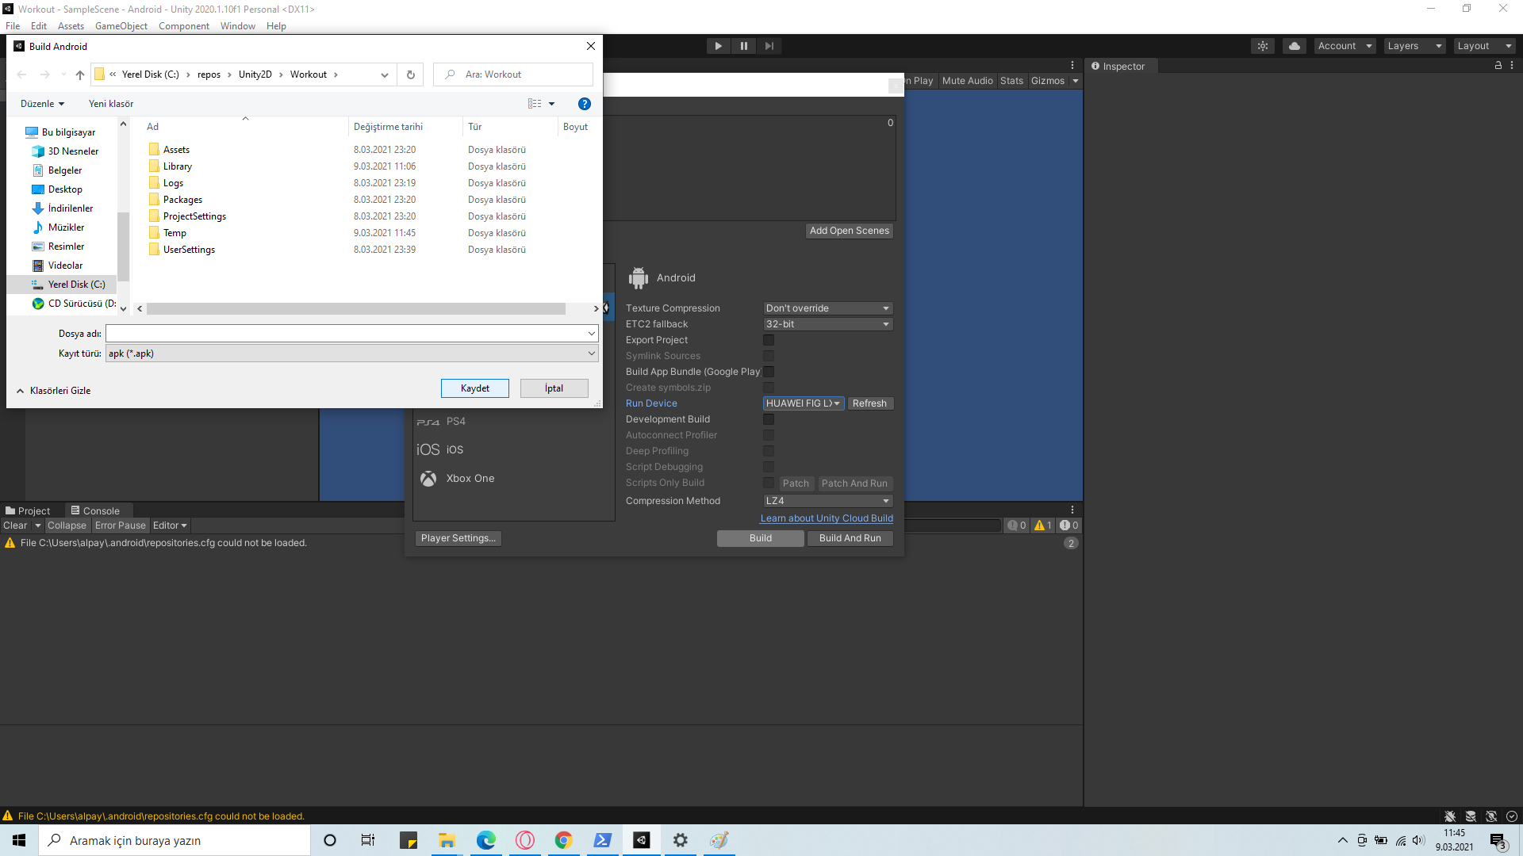1523x856 pixels.
Task: Toggle Collapse in Console
Action: 67,525
